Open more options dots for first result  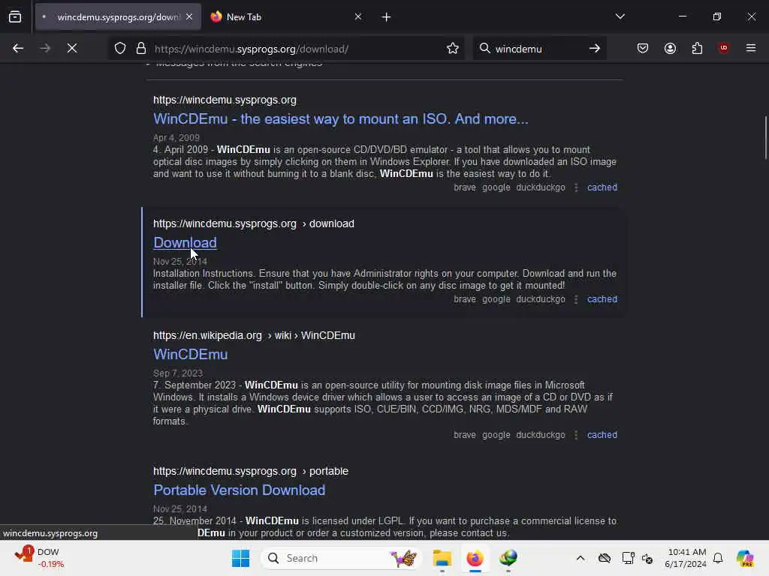(x=576, y=187)
